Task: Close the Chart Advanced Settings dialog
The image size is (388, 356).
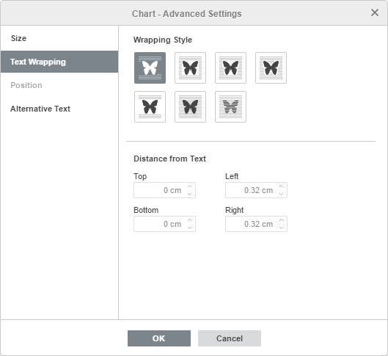Action: pos(375,12)
